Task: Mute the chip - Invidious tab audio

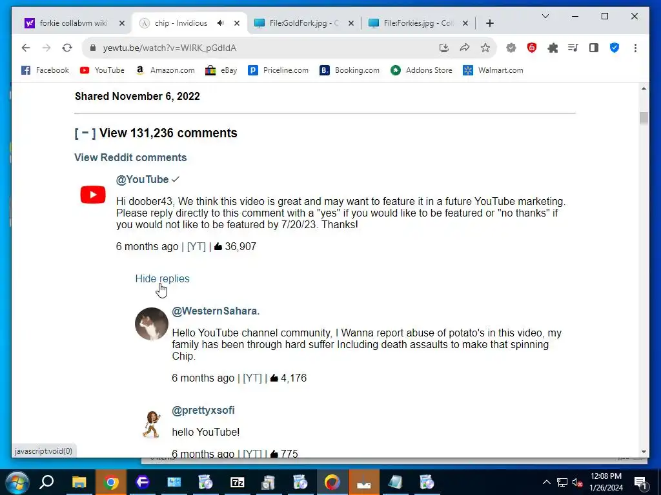Action: pos(221,23)
